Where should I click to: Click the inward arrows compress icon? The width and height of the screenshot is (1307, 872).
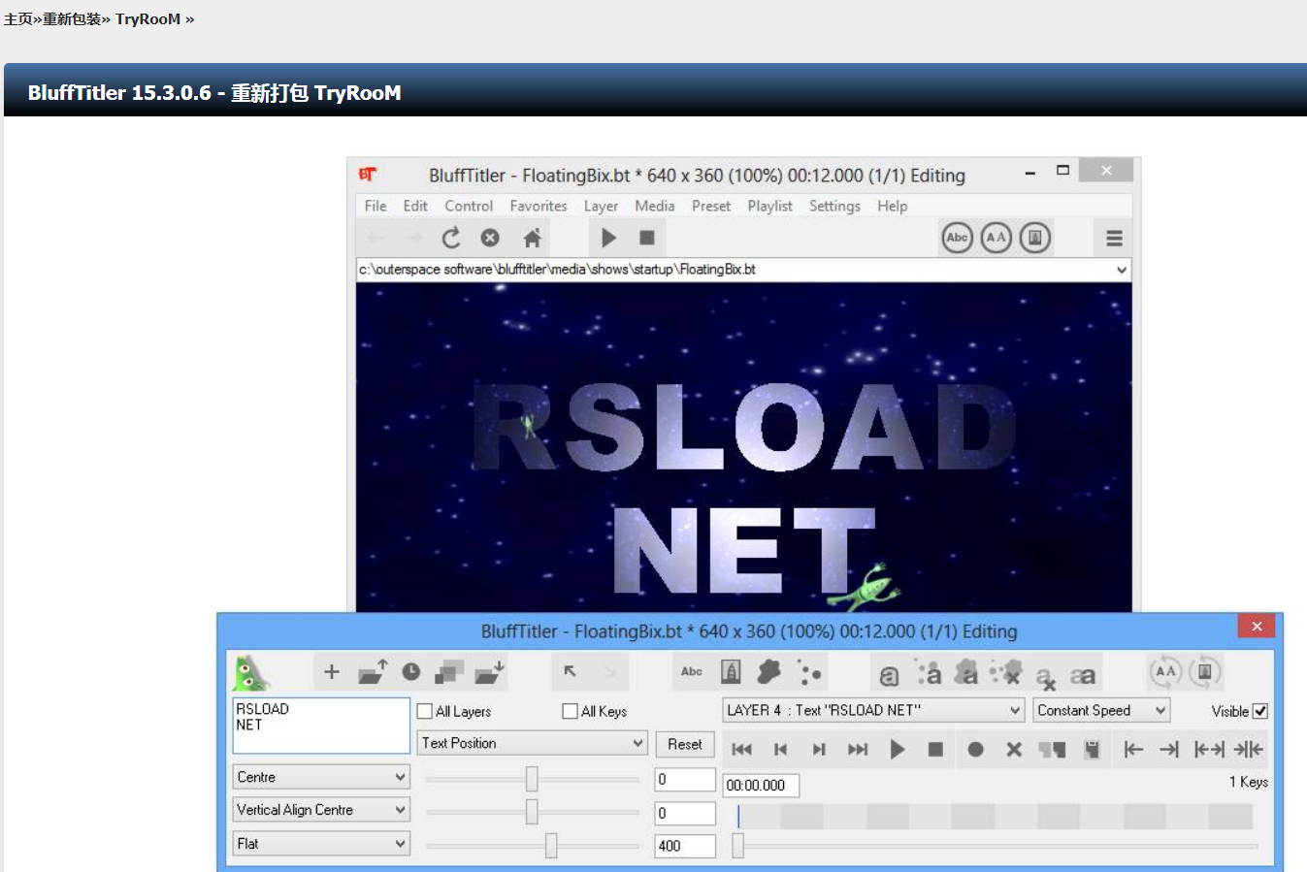pyautogui.click(x=1249, y=749)
